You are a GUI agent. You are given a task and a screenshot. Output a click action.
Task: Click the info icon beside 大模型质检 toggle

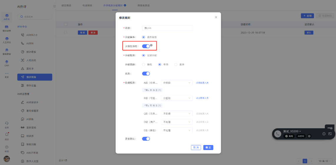151,45
